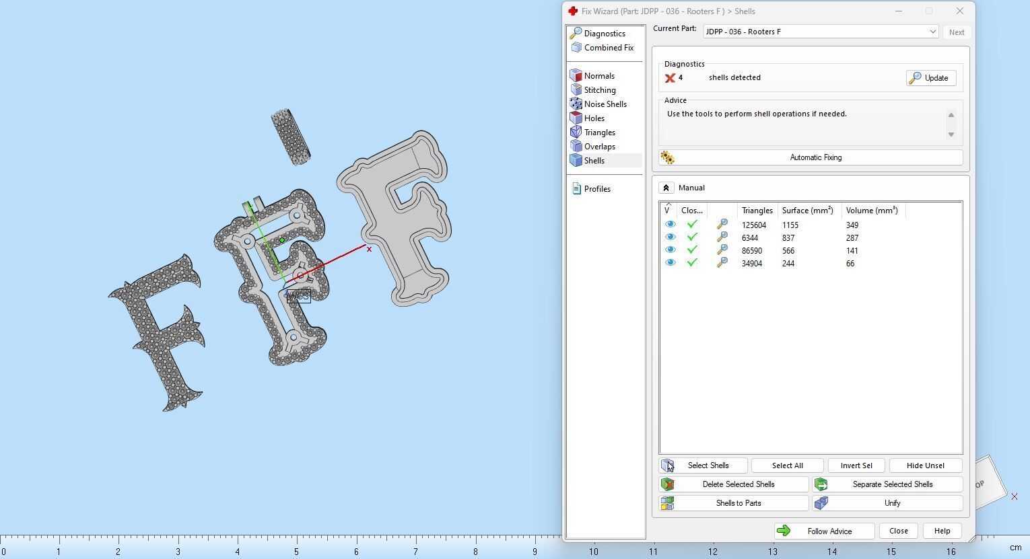
Task: Sort by the V visibility column header
Action: point(668,211)
